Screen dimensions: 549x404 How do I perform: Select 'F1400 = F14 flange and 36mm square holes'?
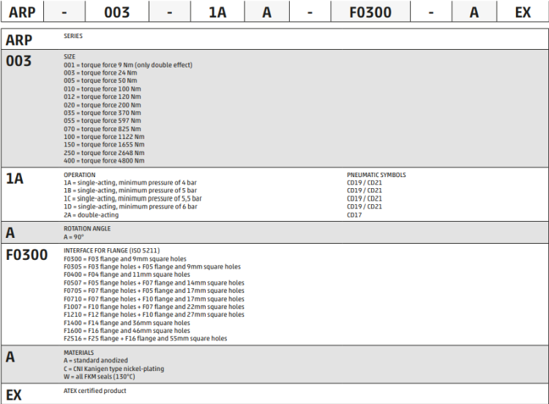[127, 323]
